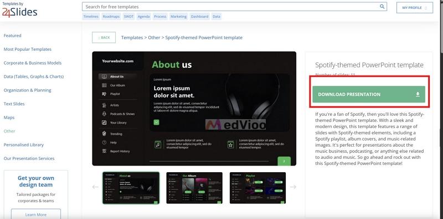Select the Roadmaps tag
This screenshot has width=443, height=219.
tap(111, 17)
